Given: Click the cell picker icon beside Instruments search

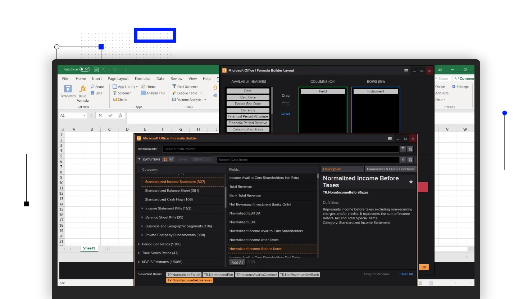Looking at the screenshot, I should tap(410, 149).
